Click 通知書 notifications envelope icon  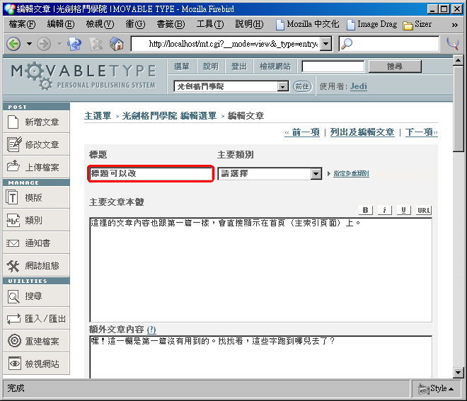[x=13, y=243]
